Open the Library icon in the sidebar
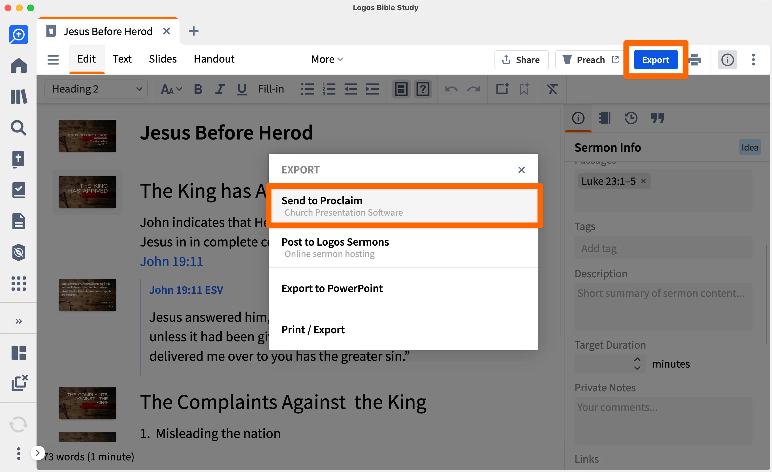Screen dimensions: 772x472 [x=18, y=97]
